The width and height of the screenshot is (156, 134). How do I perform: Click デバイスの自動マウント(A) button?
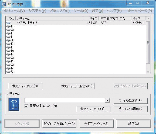[x=59, y=124]
